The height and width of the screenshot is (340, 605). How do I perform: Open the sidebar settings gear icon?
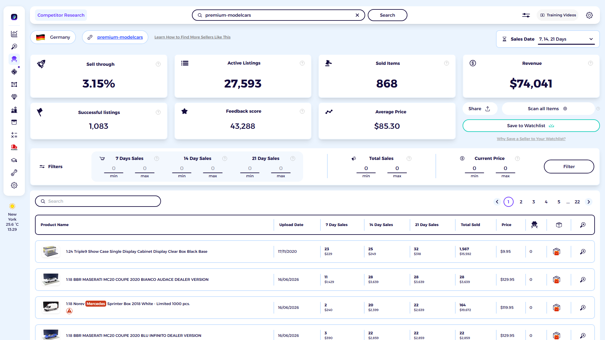coord(14,185)
